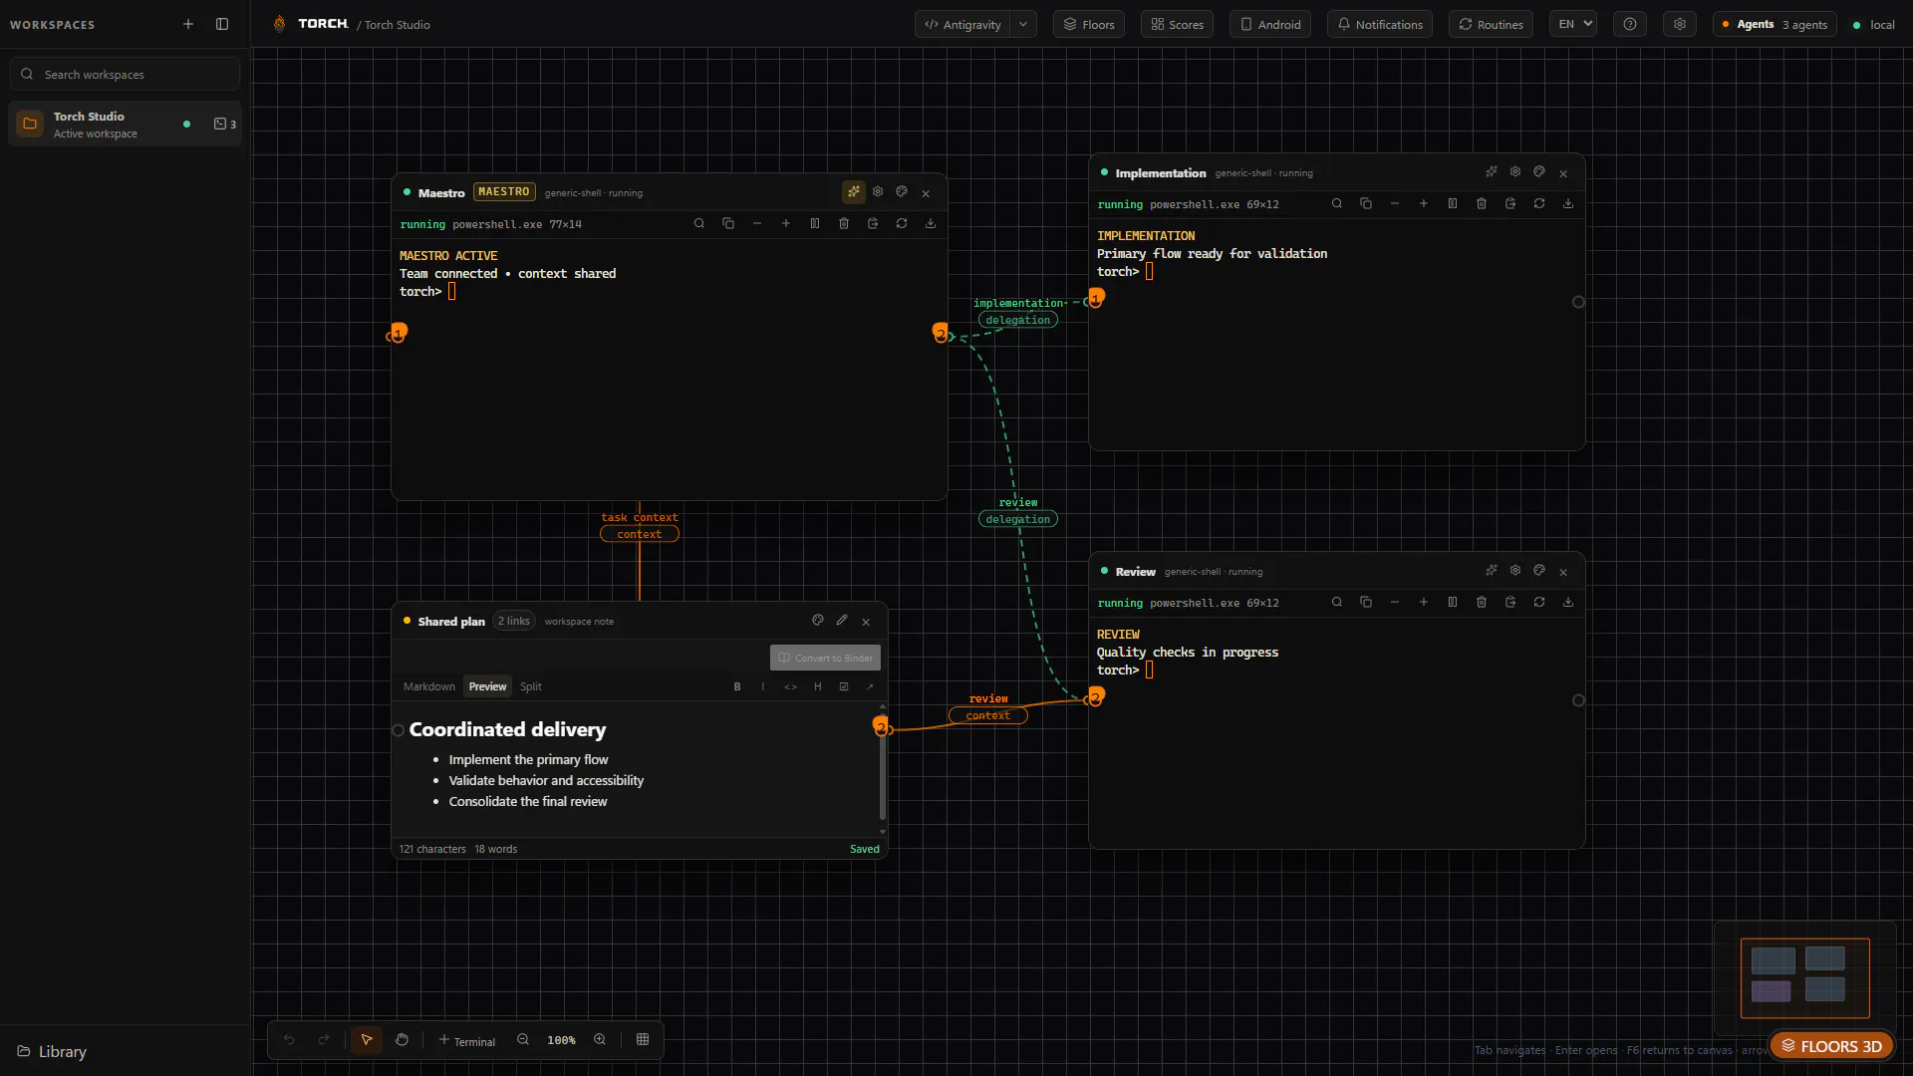Click the Antigravity button
This screenshot has width=1913, height=1076.
(962, 24)
